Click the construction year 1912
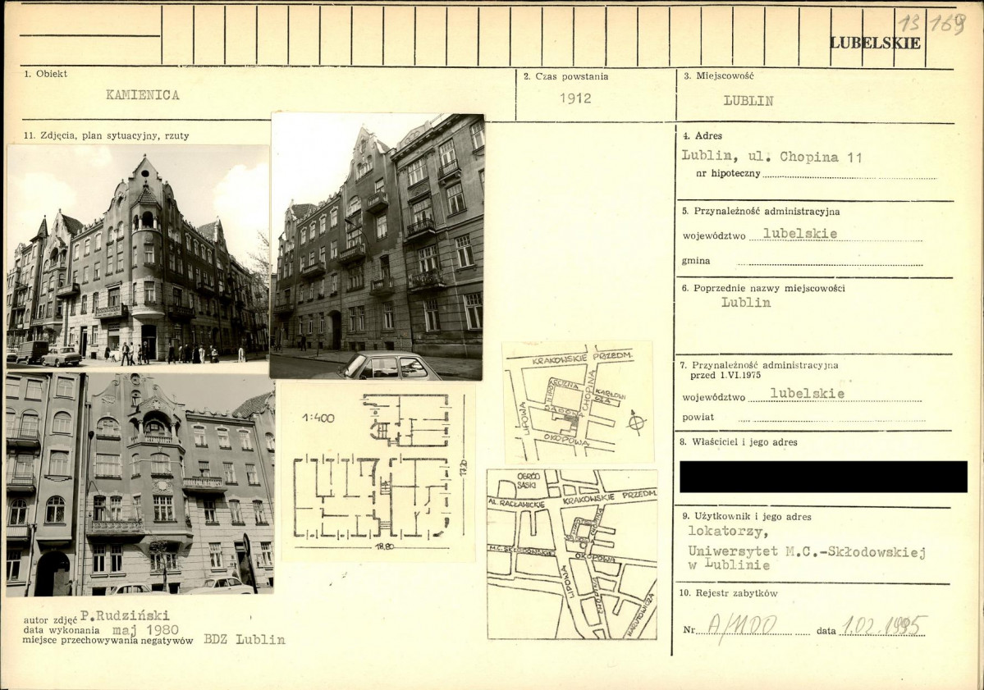This screenshot has height=690, width=984. [x=575, y=98]
